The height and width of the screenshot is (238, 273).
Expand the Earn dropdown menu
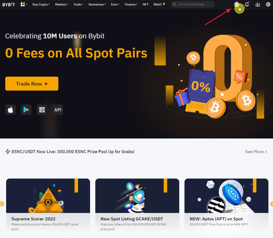coord(115,4)
